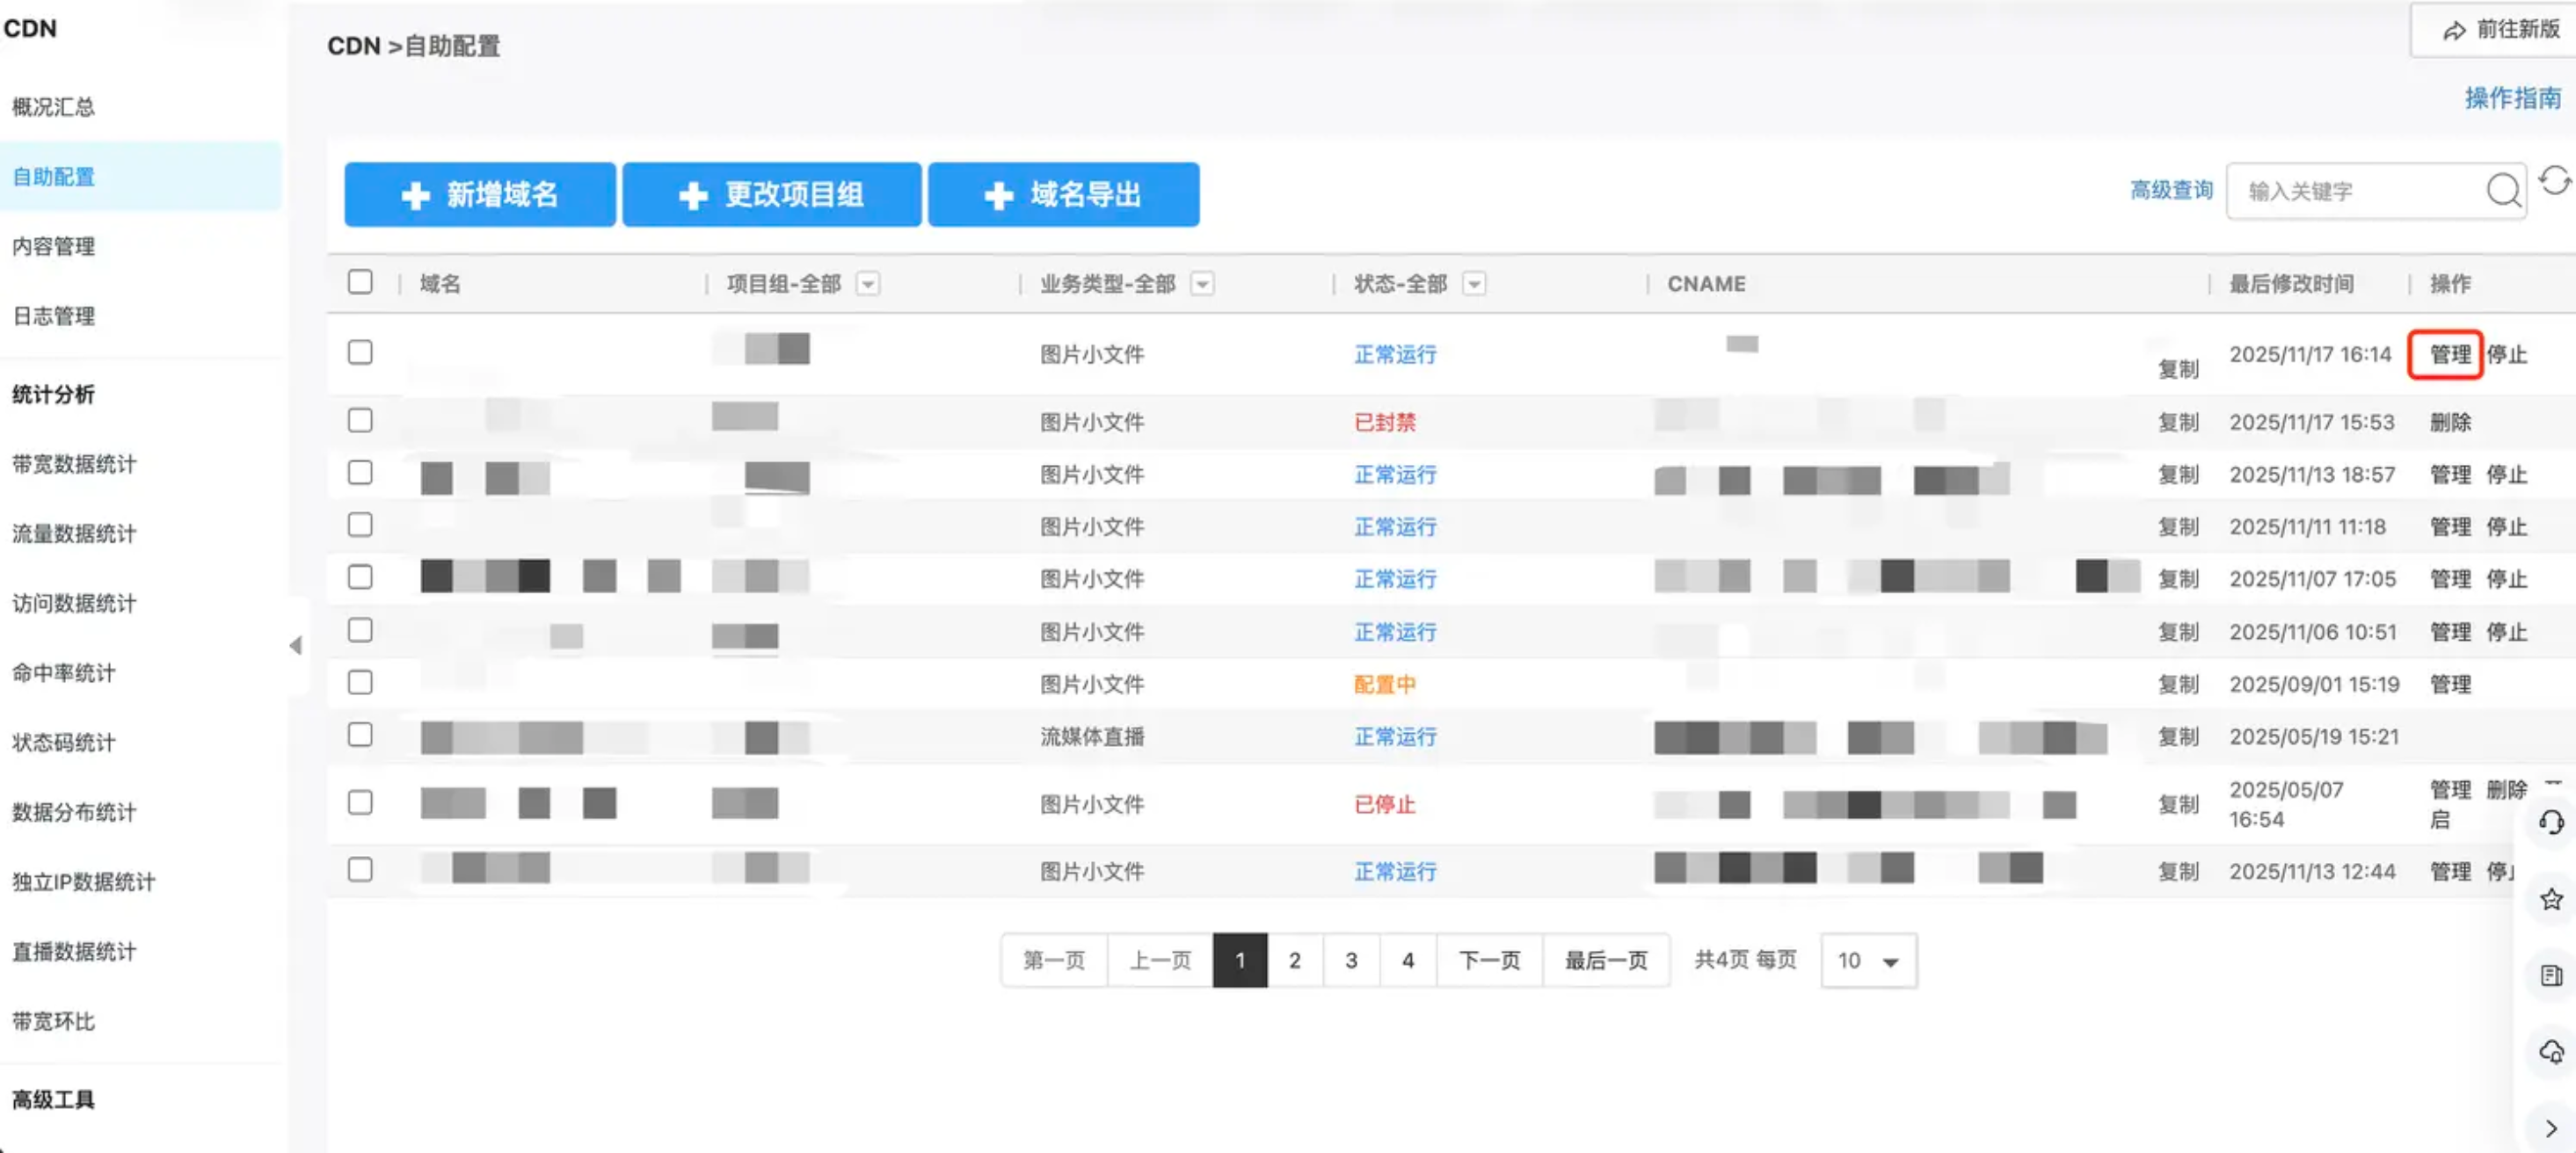Click the 新增域名 button

click(x=480, y=194)
